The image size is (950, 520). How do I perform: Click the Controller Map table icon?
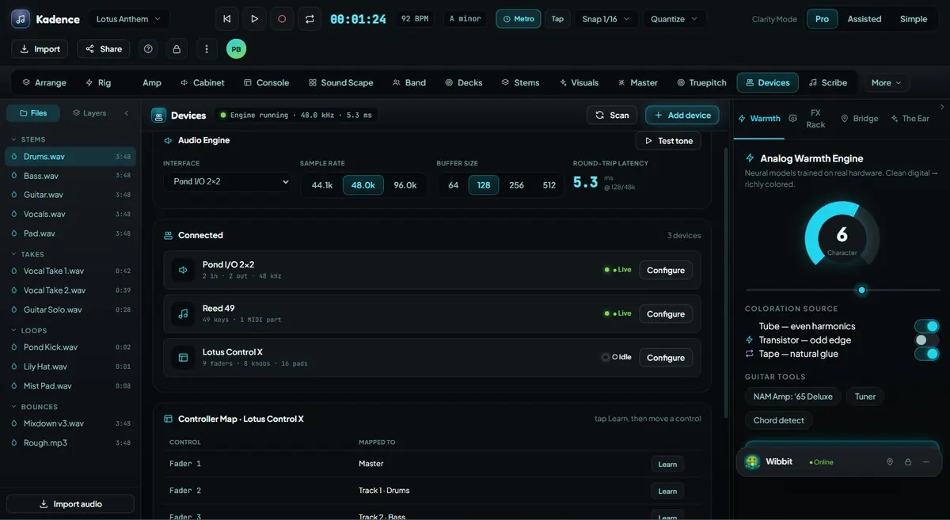[x=168, y=419]
